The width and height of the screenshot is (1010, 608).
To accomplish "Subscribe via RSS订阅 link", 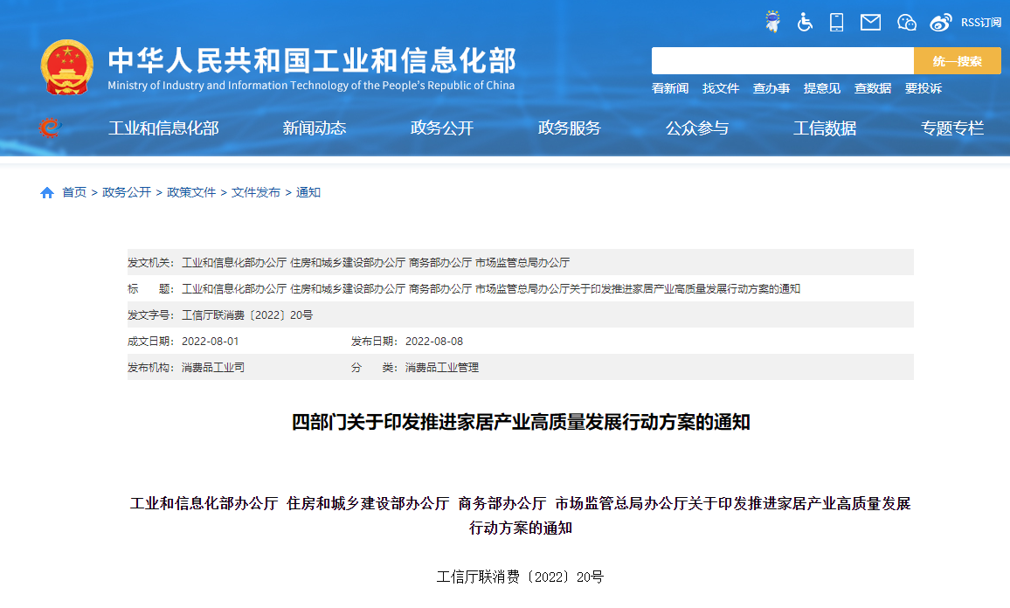I will (x=981, y=23).
